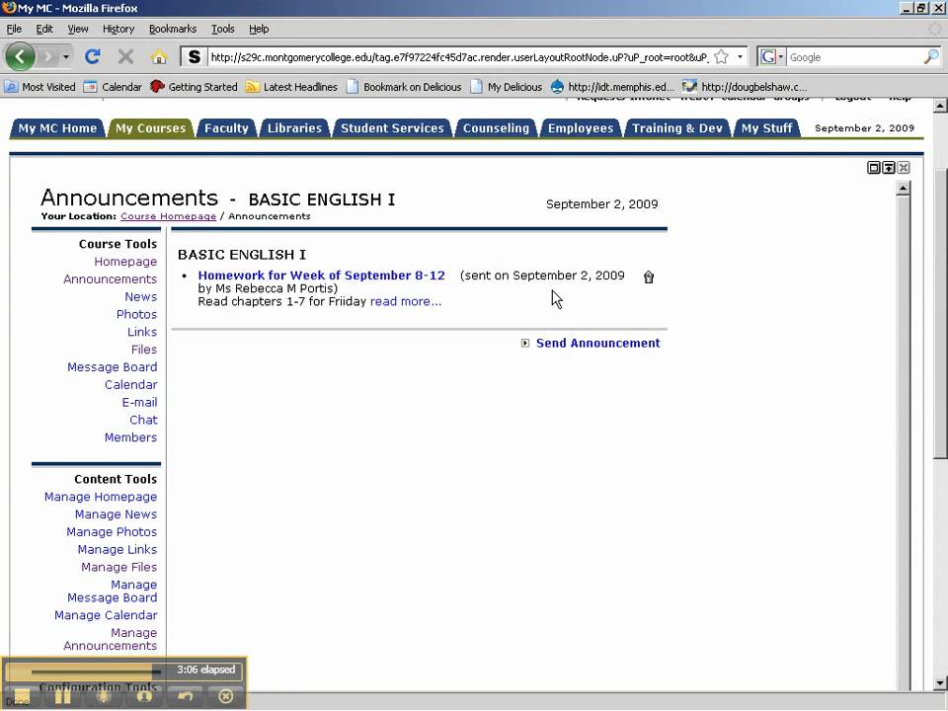
Task: Open the File menu
Action: pos(14,29)
